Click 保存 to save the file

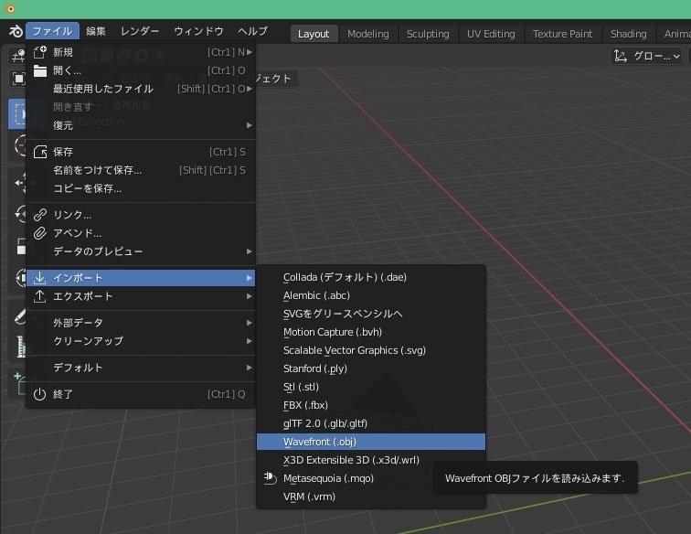tap(141, 152)
